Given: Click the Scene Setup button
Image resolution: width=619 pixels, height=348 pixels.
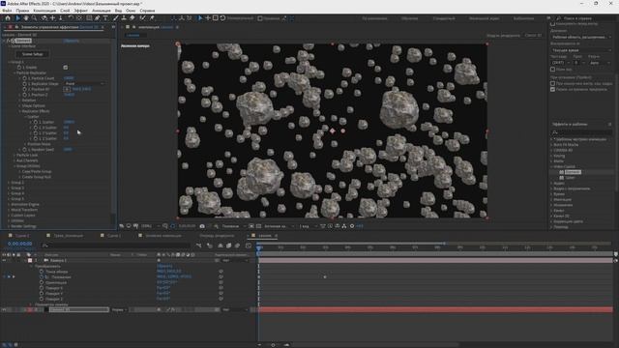Looking at the screenshot, I should pos(32,54).
